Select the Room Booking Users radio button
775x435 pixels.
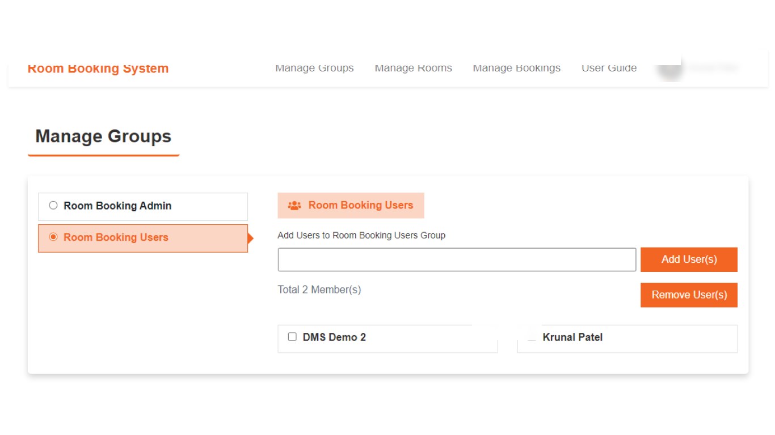pos(53,237)
